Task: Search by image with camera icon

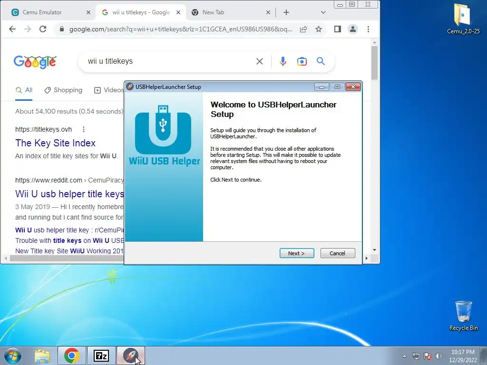Action: click(x=302, y=61)
